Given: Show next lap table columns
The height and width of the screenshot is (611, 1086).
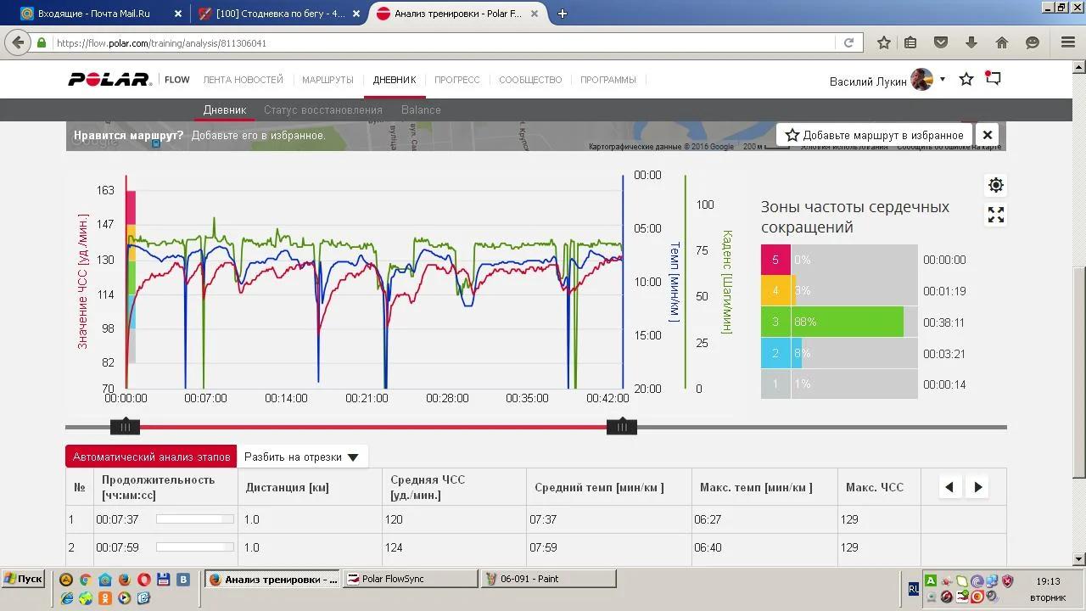Looking at the screenshot, I should coord(978,487).
